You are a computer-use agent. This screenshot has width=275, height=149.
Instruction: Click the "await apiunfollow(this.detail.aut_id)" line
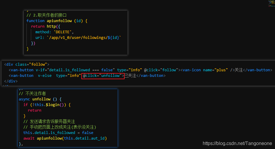[x=65, y=138]
